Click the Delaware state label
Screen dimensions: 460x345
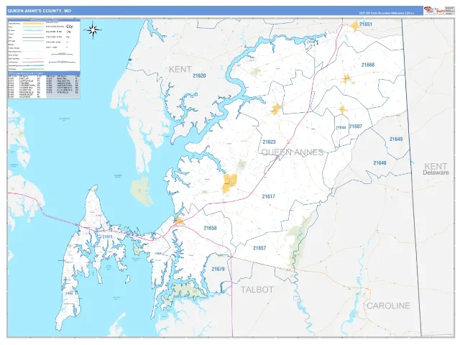[436, 172]
